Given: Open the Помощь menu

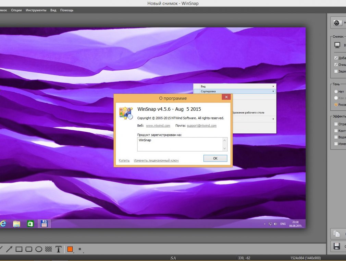Looking at the screenshot, I should pyautogui.click(x=67, y=10).
